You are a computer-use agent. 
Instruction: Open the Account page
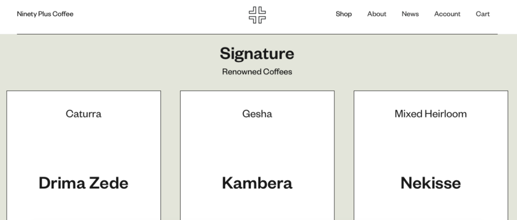pos(447,14)
